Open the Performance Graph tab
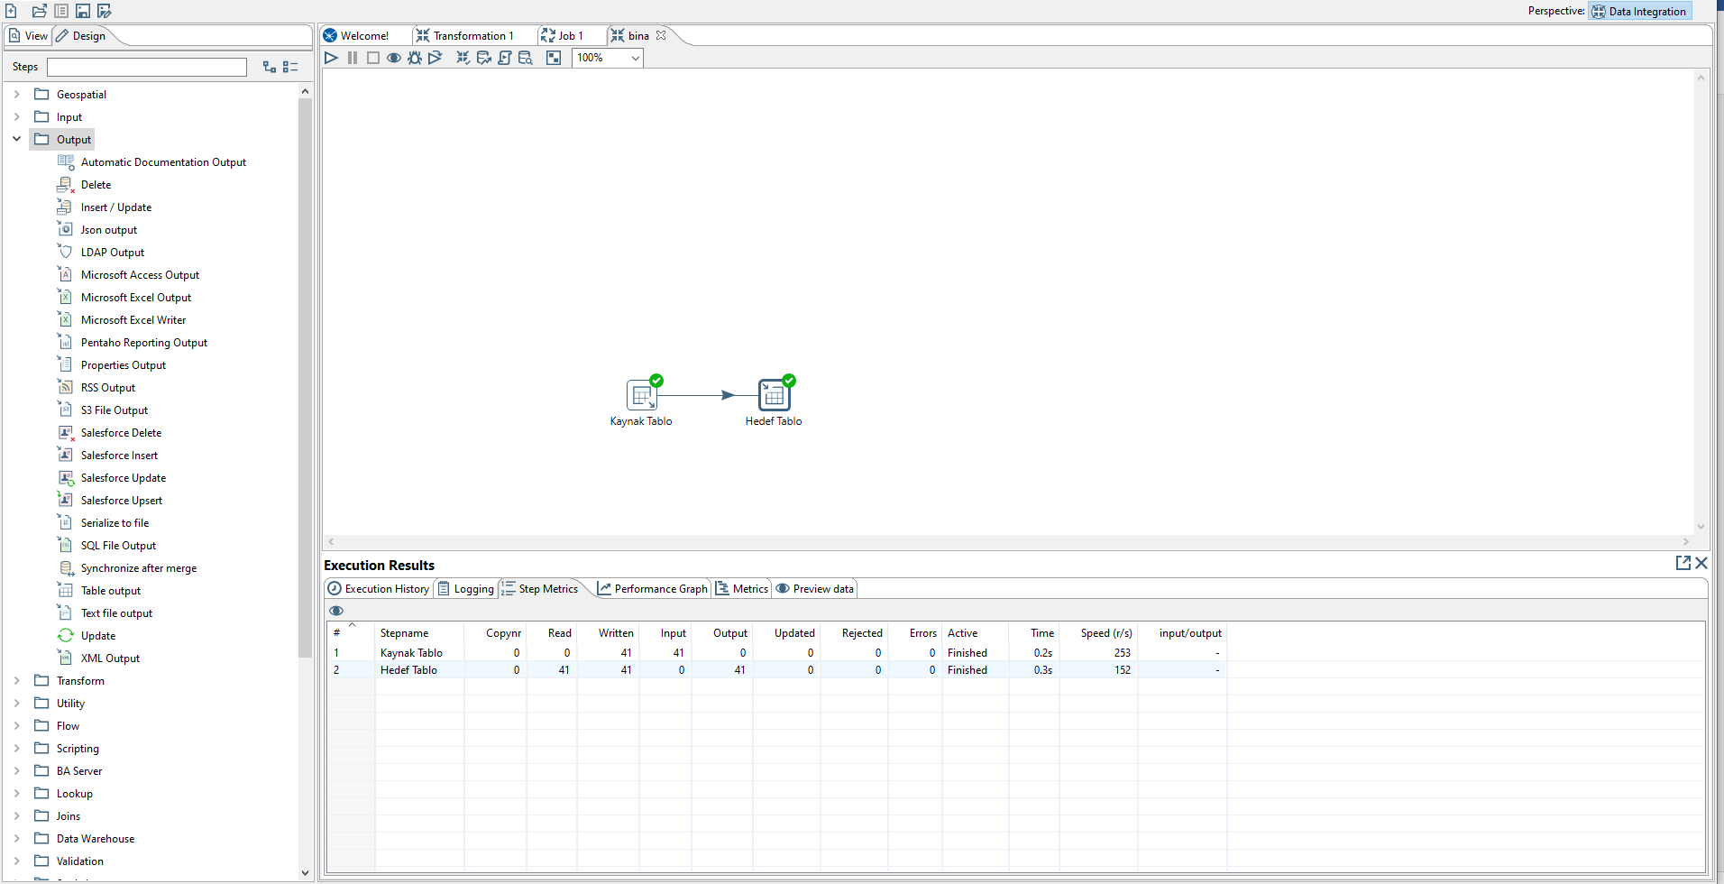 coord(653,589)
